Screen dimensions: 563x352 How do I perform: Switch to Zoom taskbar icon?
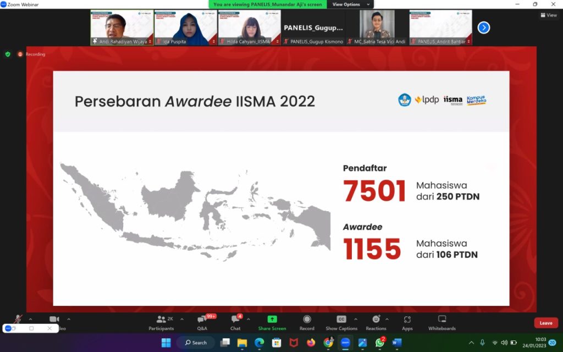click(345, 343)
